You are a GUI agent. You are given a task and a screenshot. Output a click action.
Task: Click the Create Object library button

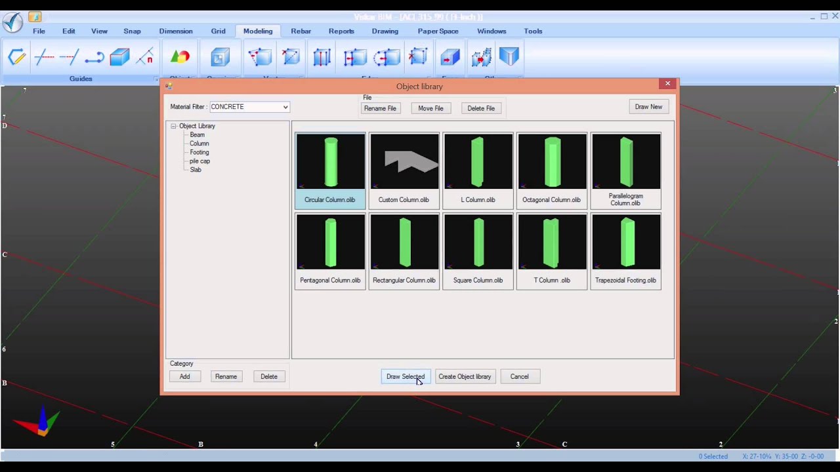[x=465, y=376]
